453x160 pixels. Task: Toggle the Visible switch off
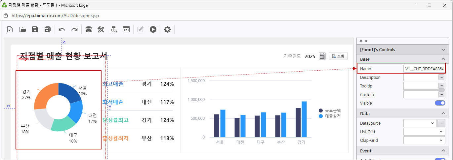[x=440, y=103]
